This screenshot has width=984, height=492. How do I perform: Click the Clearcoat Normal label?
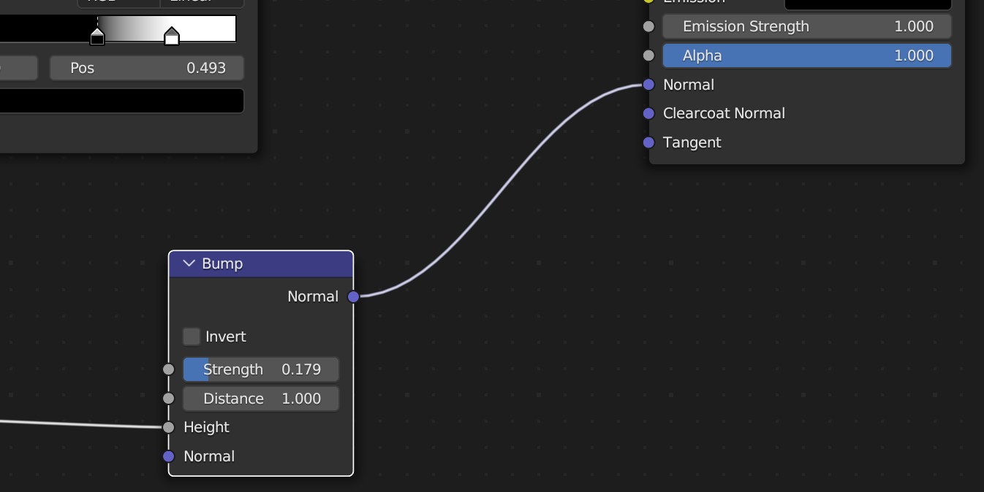pos(724,113)
